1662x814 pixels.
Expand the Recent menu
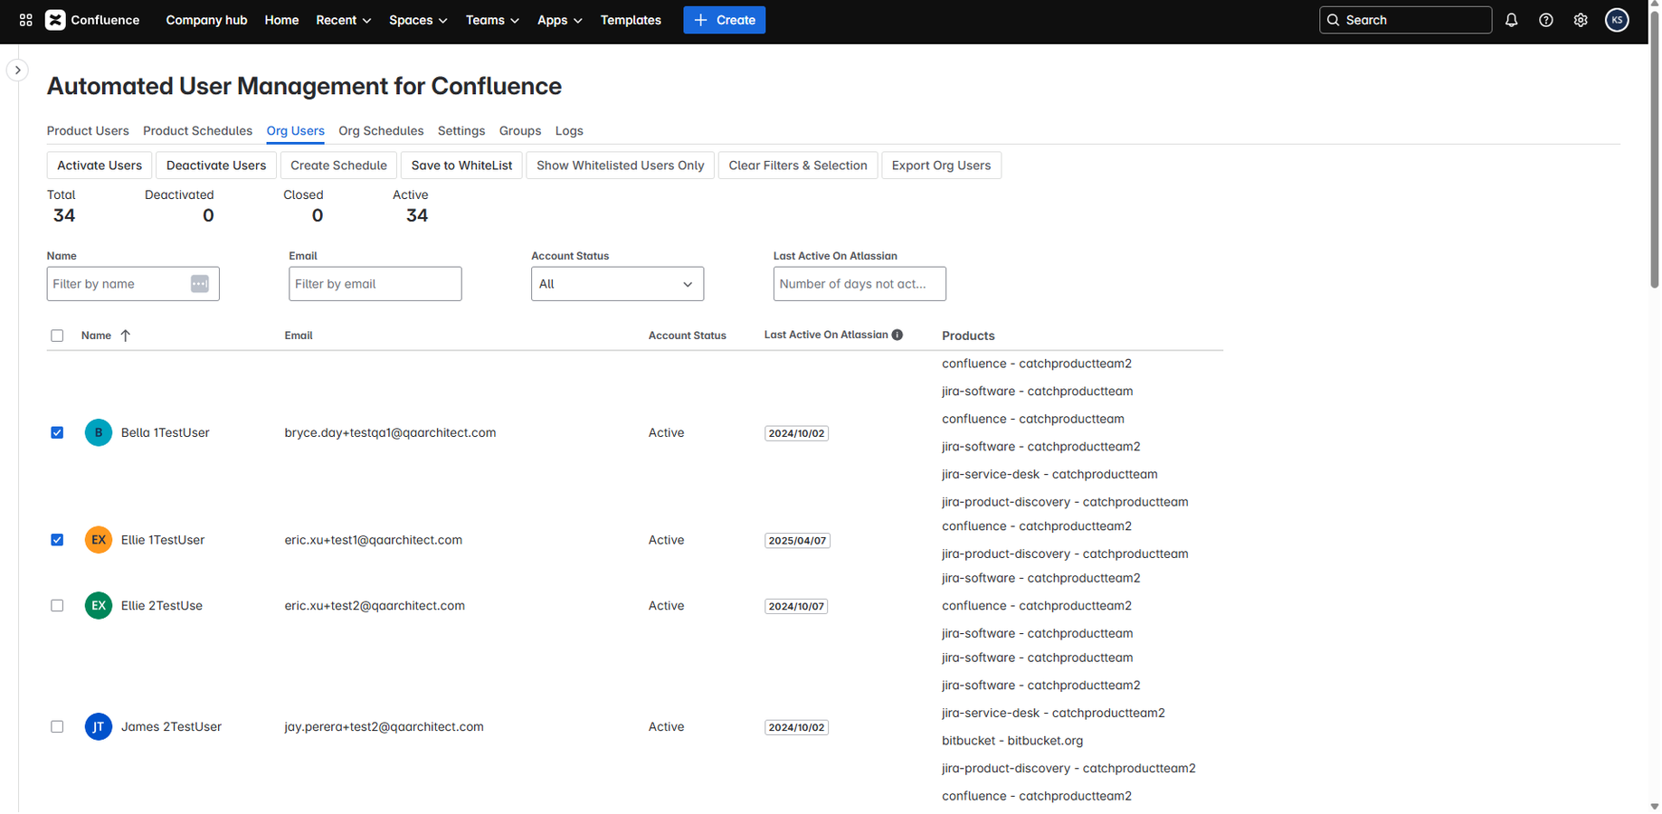[343, 20]
